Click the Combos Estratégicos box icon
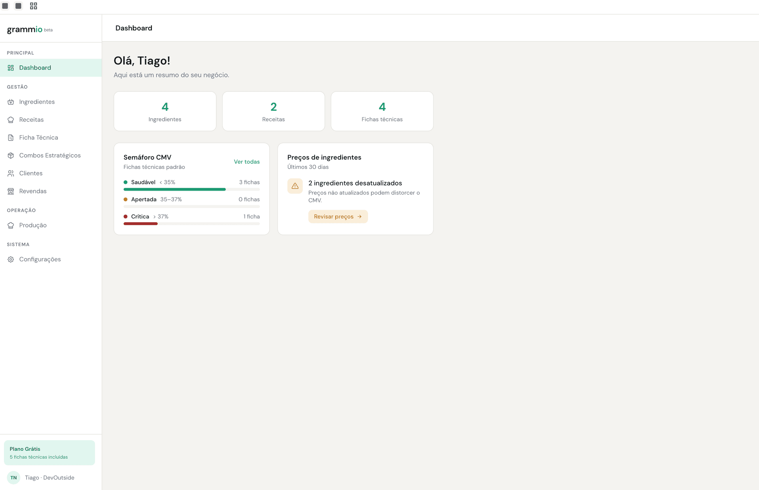 pyautogui.click(x=11, y=155)
